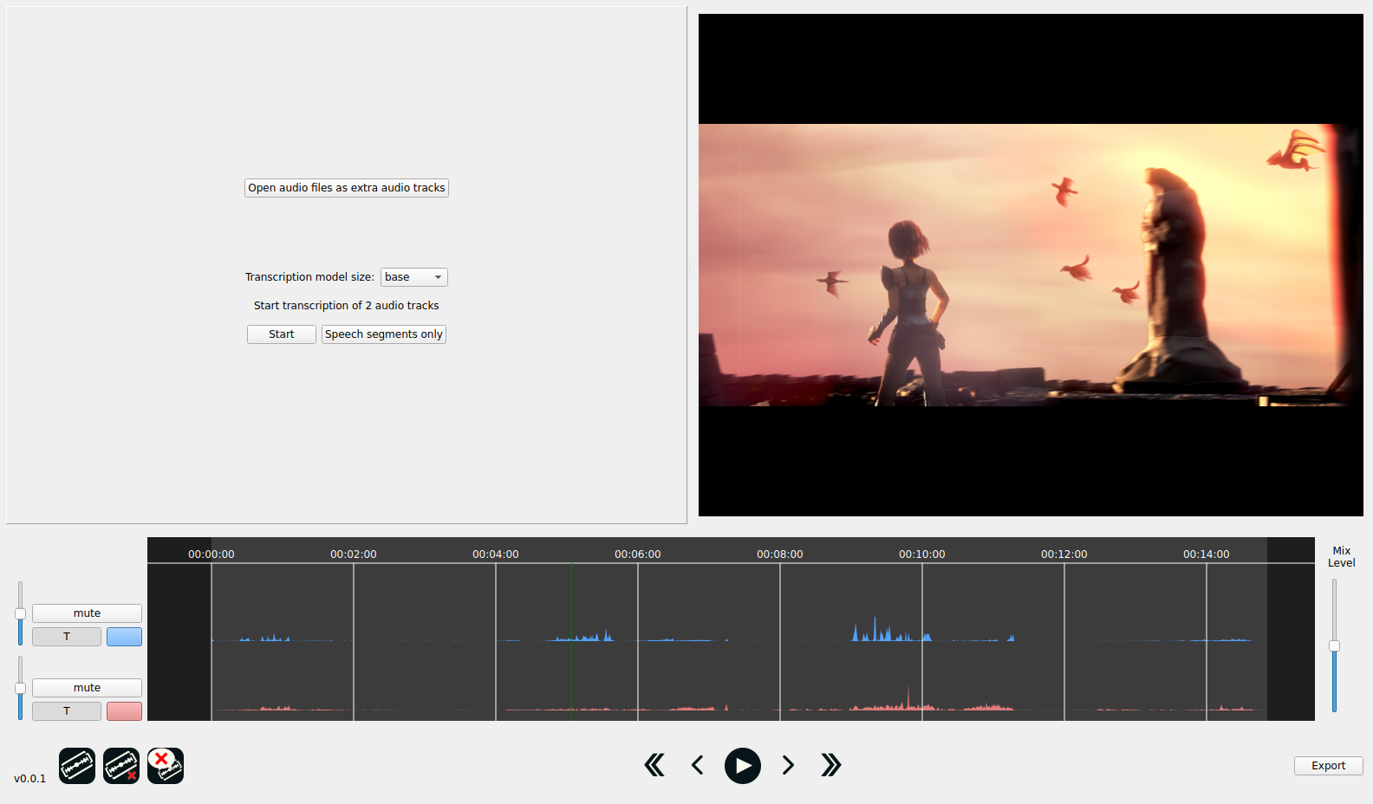The height and width of the screenshot is (804, 1373).
Task: Click the razor blade icon with small red X
Action: [121, 766]
